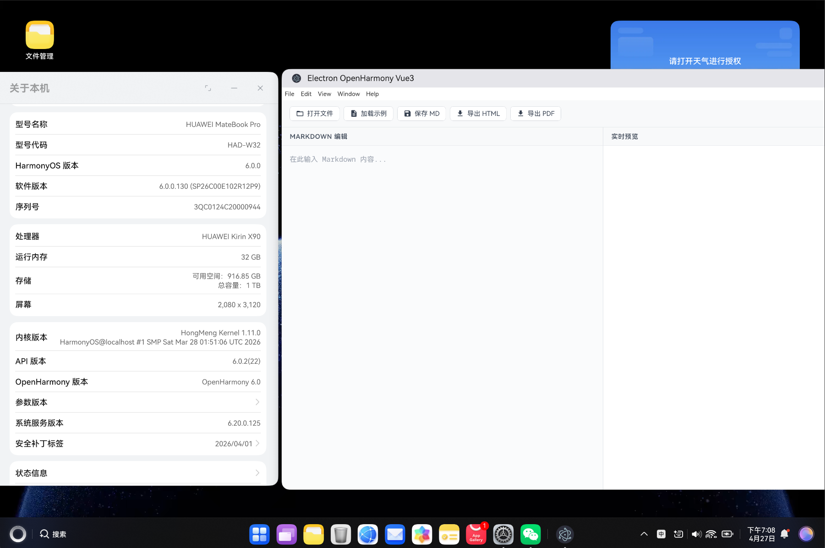825x548 pixels.
Task: Open the 文件管理 desktop icon
Action: click(39, 40)
